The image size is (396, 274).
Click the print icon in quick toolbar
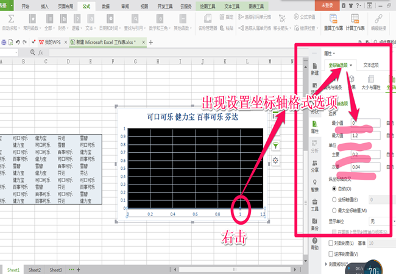(x=4, y=43)
